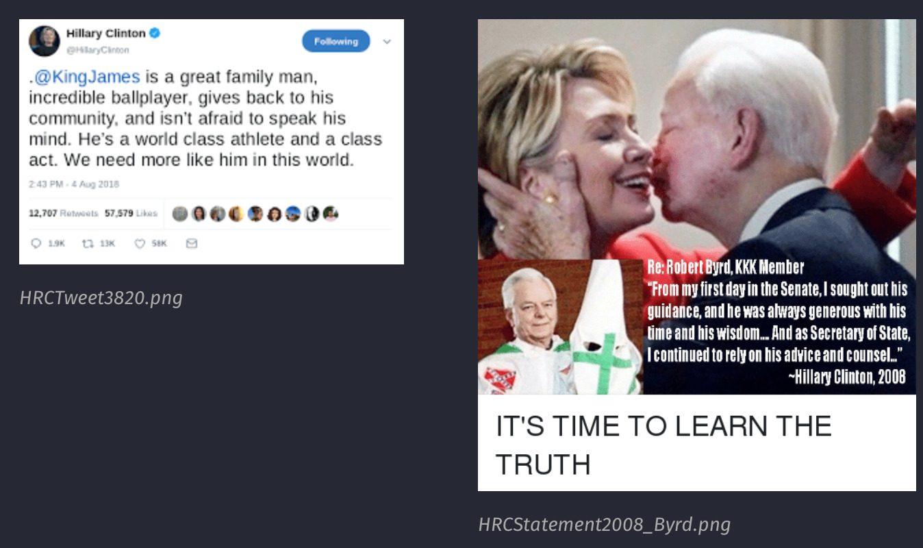Expand the chevron menu next to Following

coord(387,42)
